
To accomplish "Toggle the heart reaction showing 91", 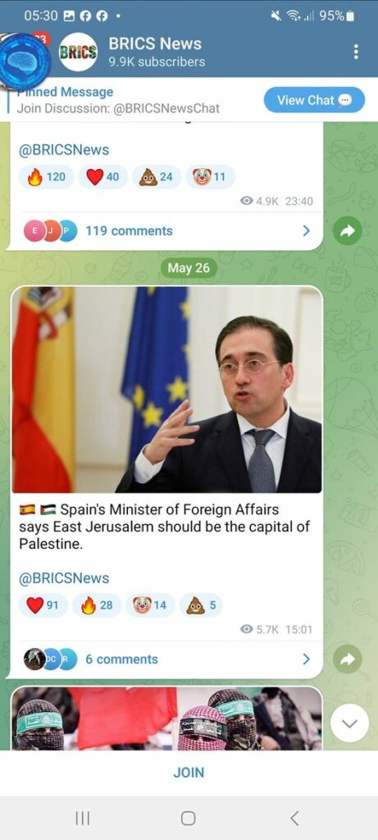I will pyautogui.click(x=43, y=605).
